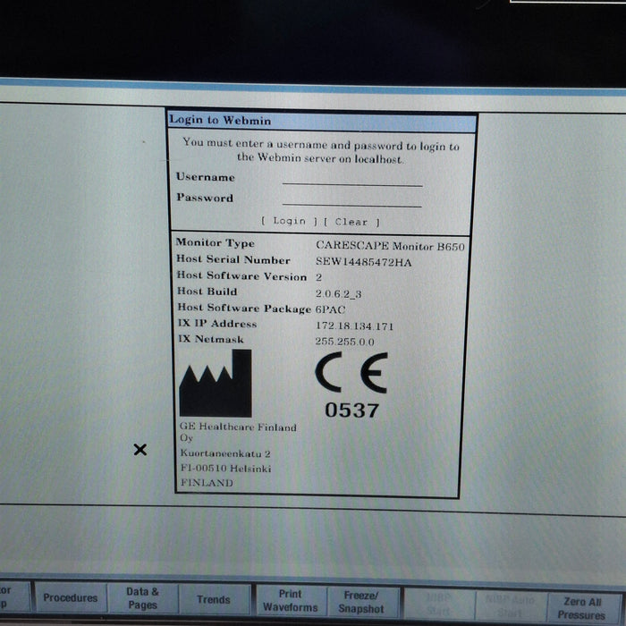This screenshot has height=626, width=626.
Task: Open the Procedures menu
Action: point(71,597)
